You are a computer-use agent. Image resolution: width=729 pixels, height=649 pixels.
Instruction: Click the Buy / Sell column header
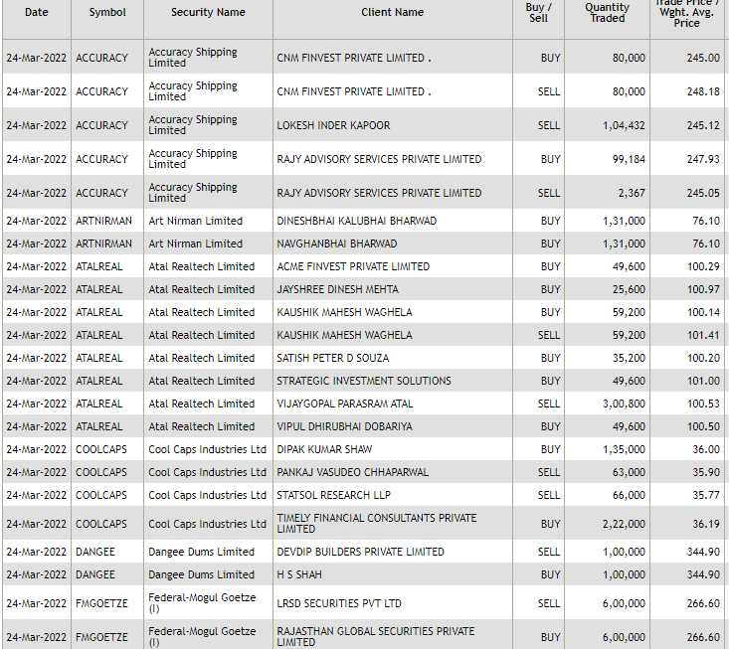pyautogui.click(x=538, y=13)
